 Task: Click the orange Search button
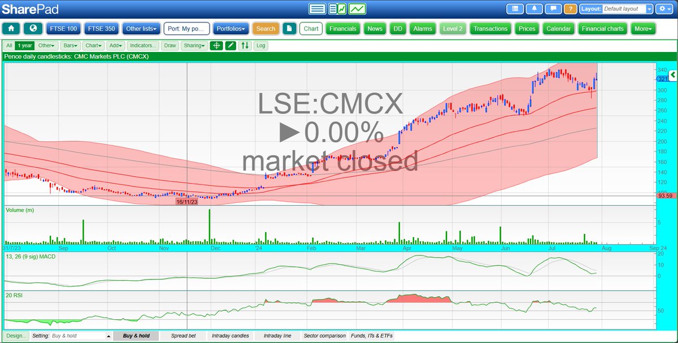(266, 28)
